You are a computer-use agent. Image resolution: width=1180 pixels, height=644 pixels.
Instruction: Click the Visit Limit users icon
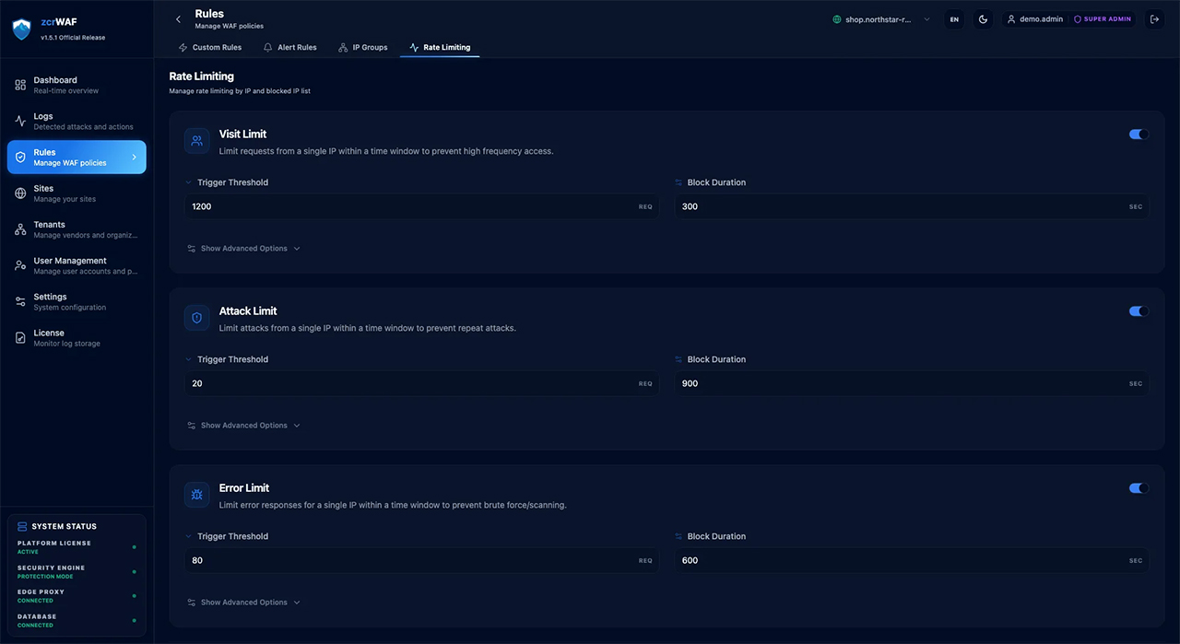coord(197,141)
